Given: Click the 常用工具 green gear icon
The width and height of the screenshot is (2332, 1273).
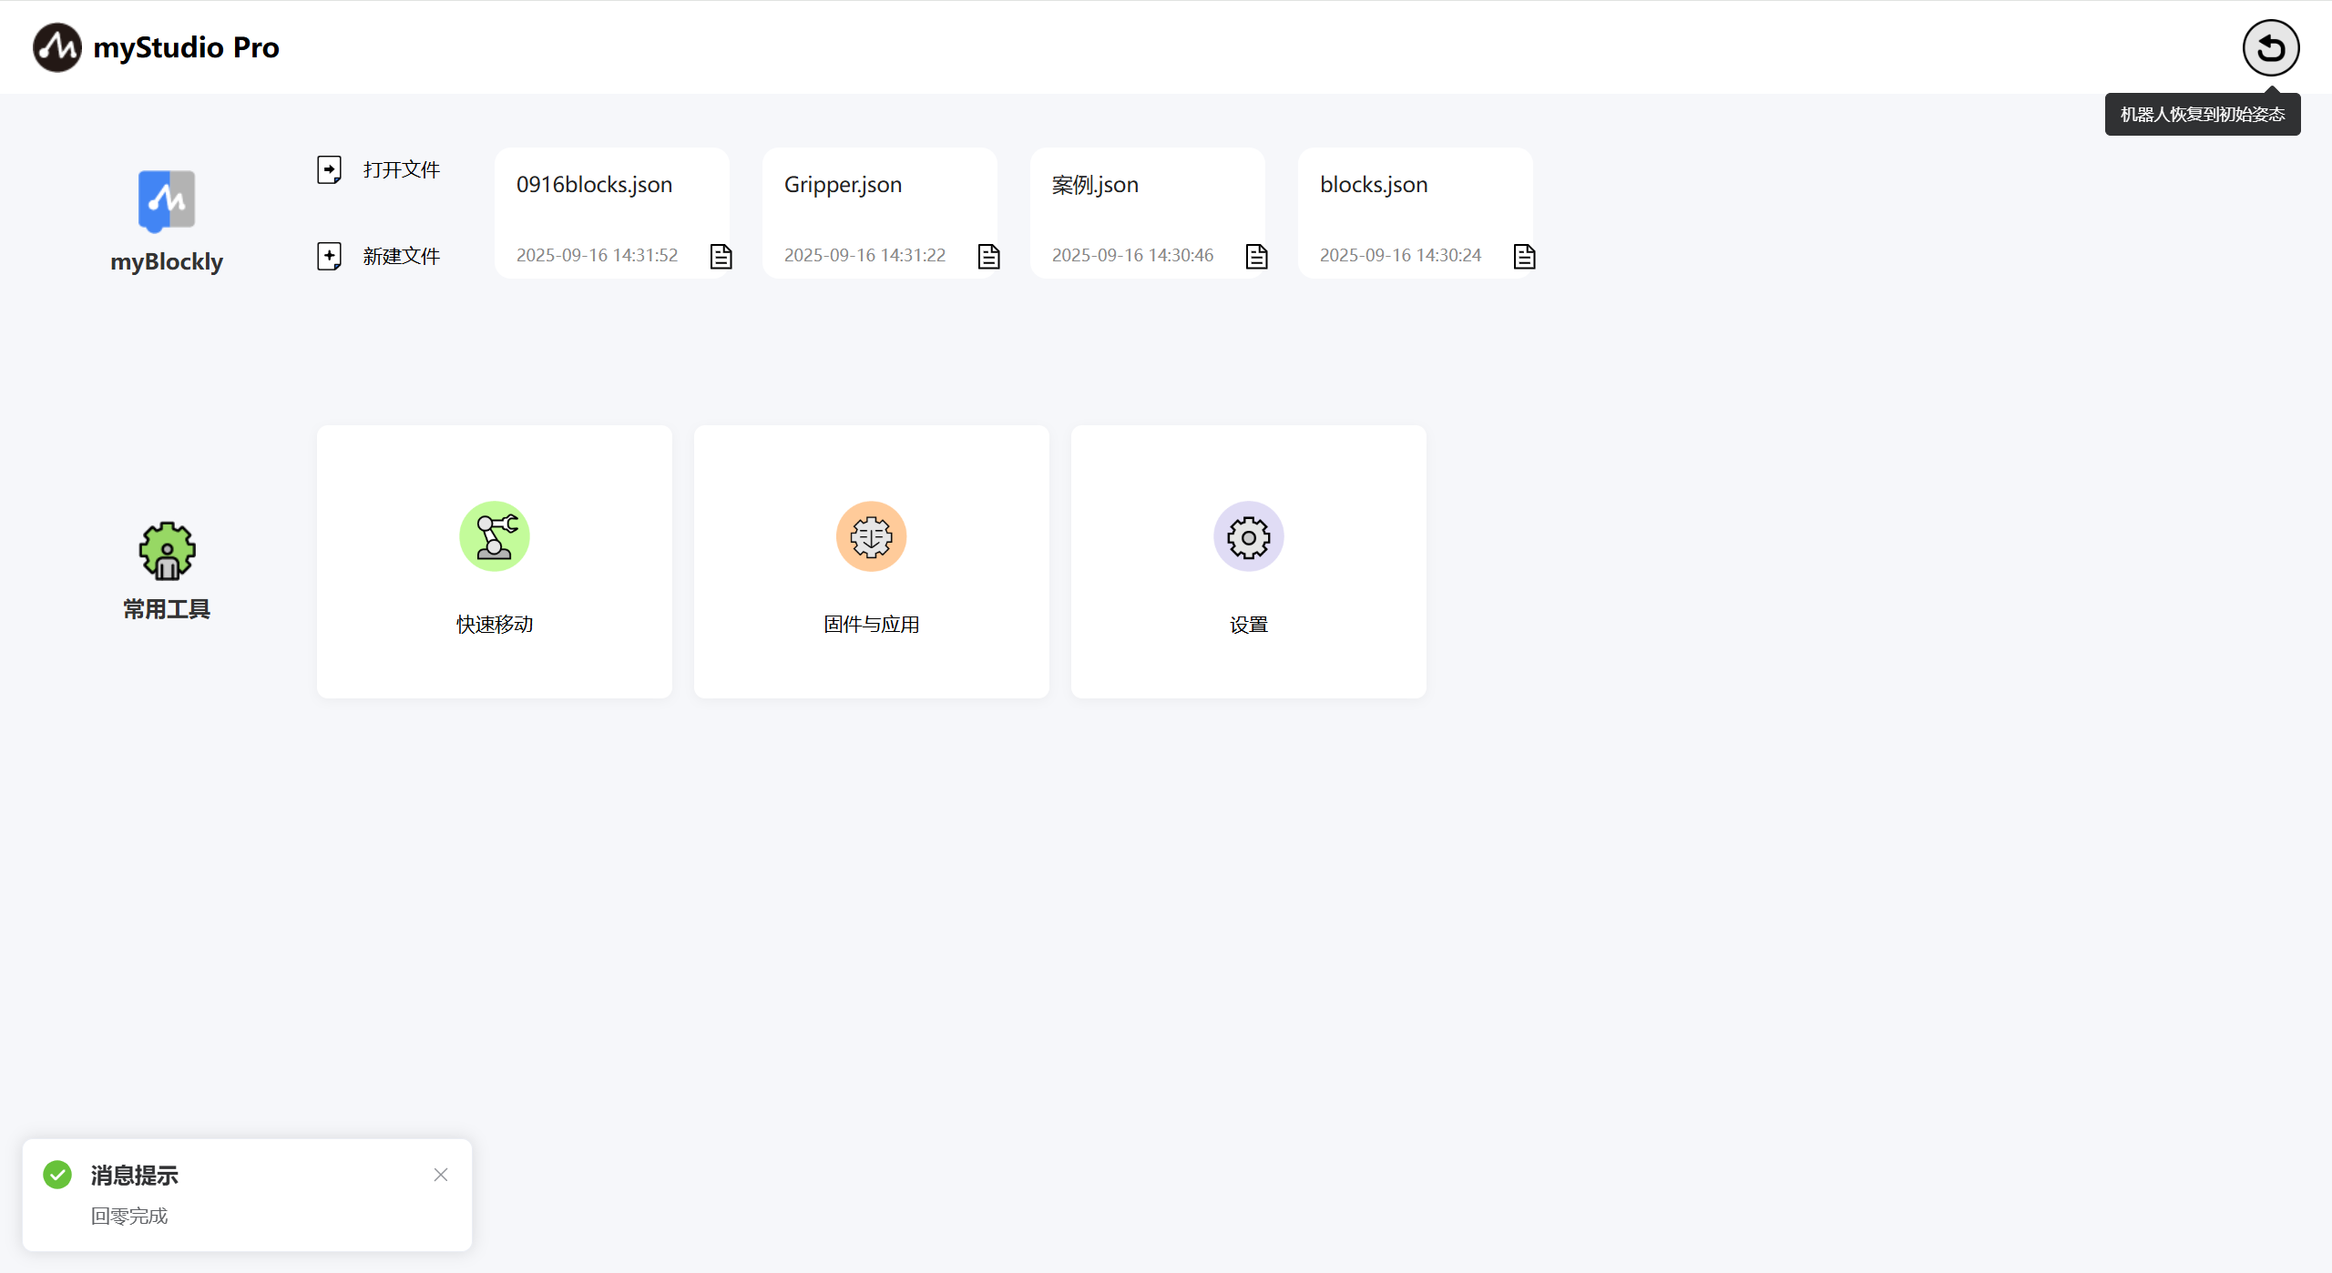Looking at the screenshot, I should click(167, 551).
